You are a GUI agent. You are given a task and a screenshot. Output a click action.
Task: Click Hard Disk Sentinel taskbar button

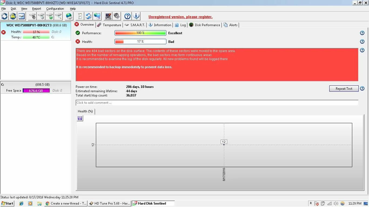(153, 203)
